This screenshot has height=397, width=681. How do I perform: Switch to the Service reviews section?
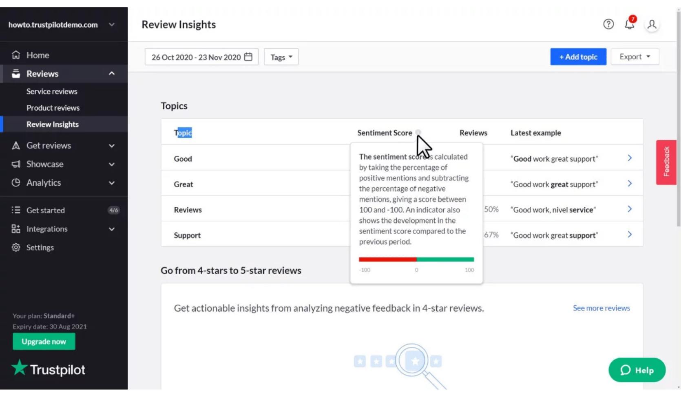coord(52,91)
